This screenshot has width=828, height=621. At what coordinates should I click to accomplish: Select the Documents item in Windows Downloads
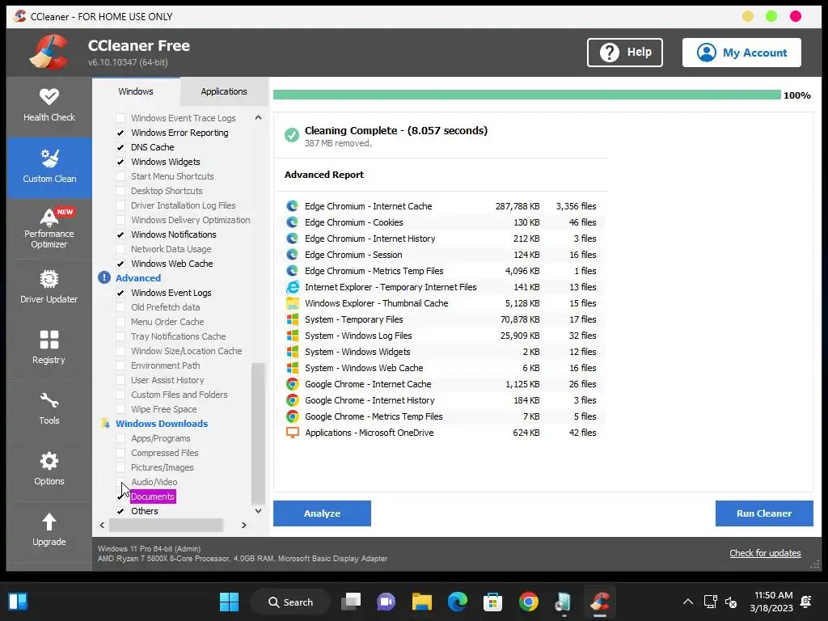click(153, 496)
